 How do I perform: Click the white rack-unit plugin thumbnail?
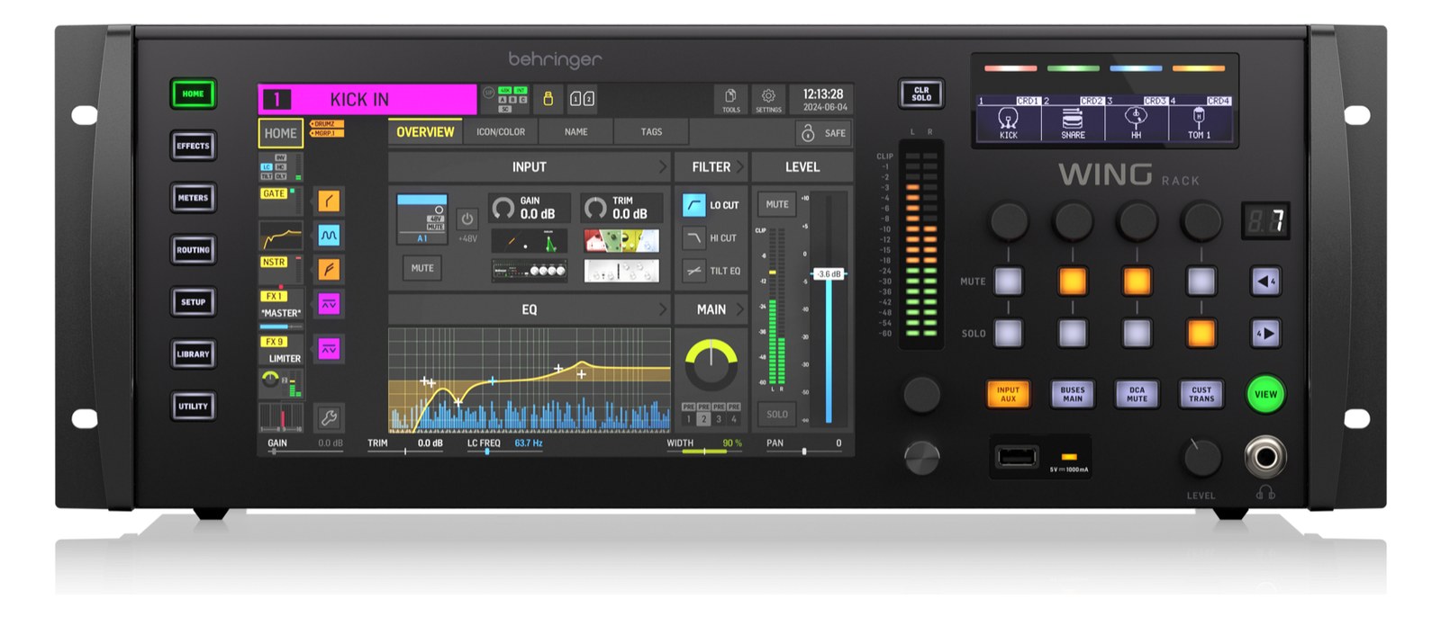point(621,270)
